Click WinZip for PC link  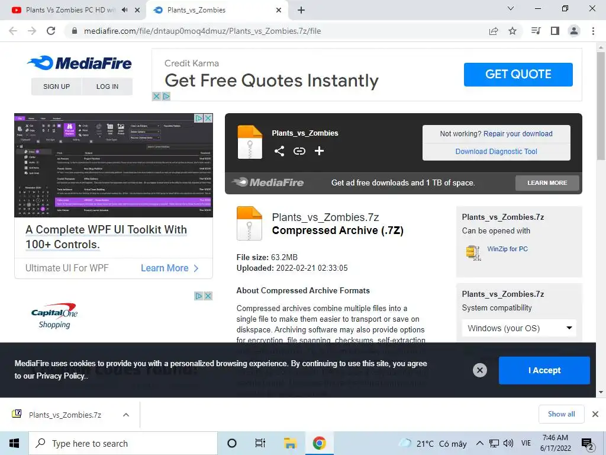click(x=507, y=249)
